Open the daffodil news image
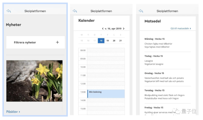The height and width of the screenshot is (120, 203). (34, 81)
